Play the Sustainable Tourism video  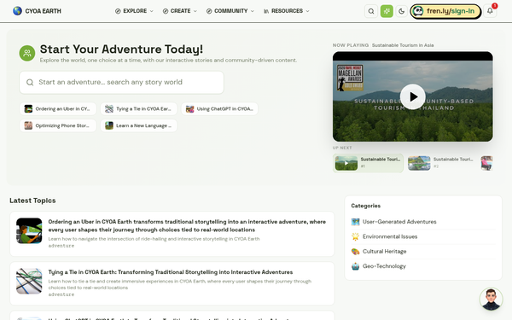(413, 96)
